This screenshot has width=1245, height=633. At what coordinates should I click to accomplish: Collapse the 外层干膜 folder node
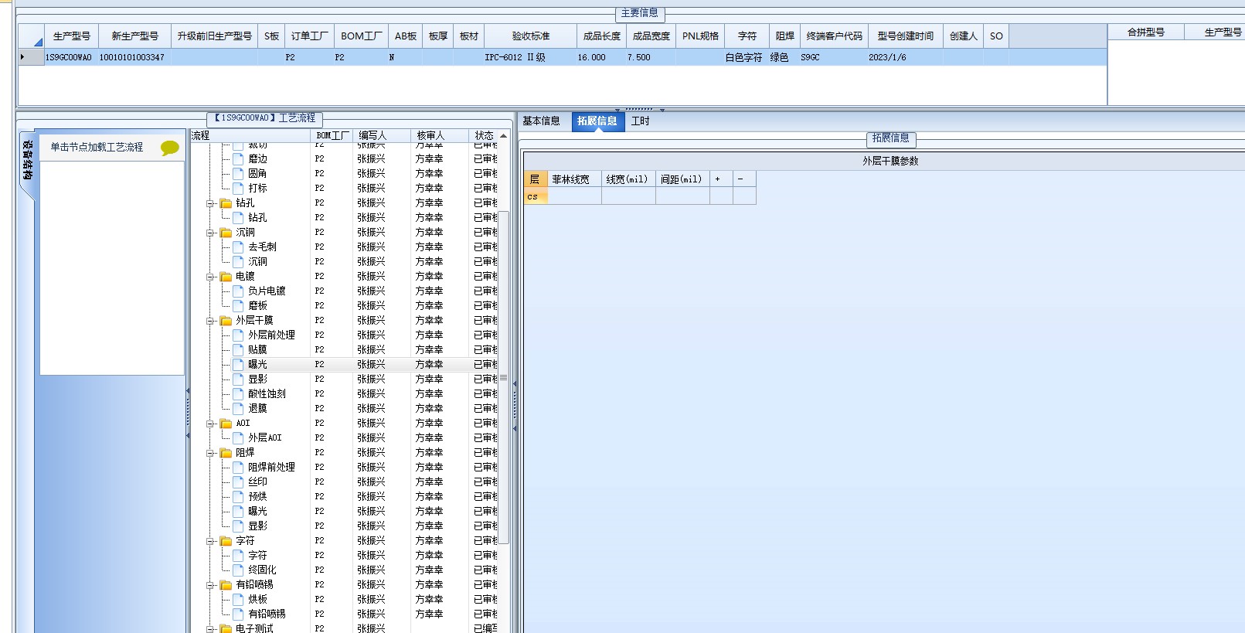point(210,321)
